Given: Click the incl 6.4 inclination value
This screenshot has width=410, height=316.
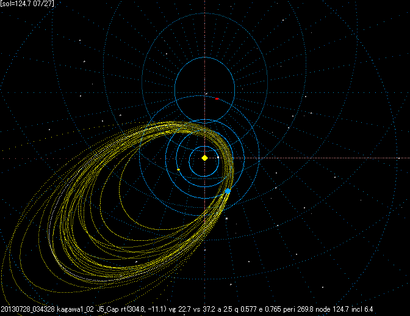Looking at the screenshot, I should pyautogui.click(x=362, y=309).
